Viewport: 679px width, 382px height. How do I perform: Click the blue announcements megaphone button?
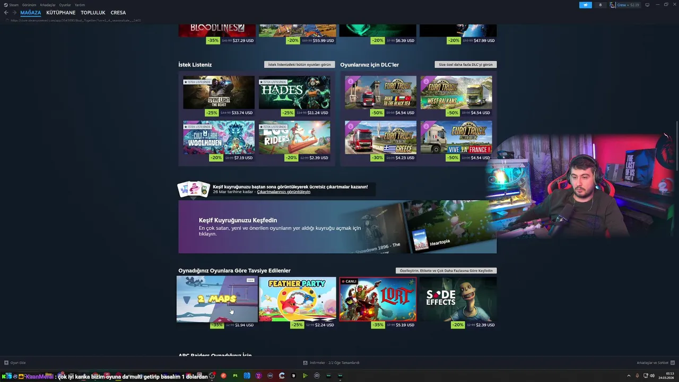[x=586, y=5]
